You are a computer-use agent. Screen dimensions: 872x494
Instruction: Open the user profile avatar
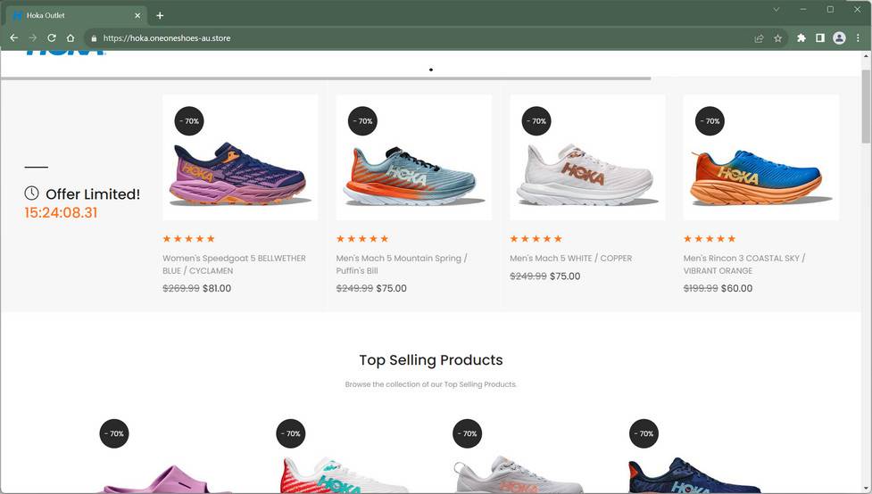pyautogui.click(x=839, y=38)
